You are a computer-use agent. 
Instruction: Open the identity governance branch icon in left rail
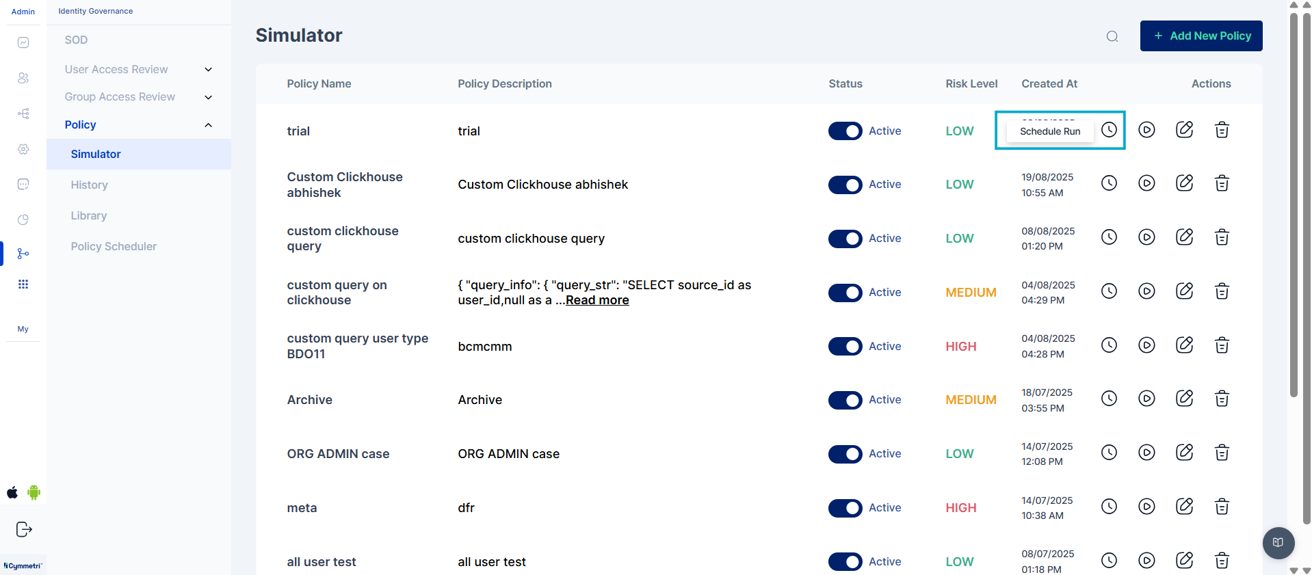coord(23,254)
